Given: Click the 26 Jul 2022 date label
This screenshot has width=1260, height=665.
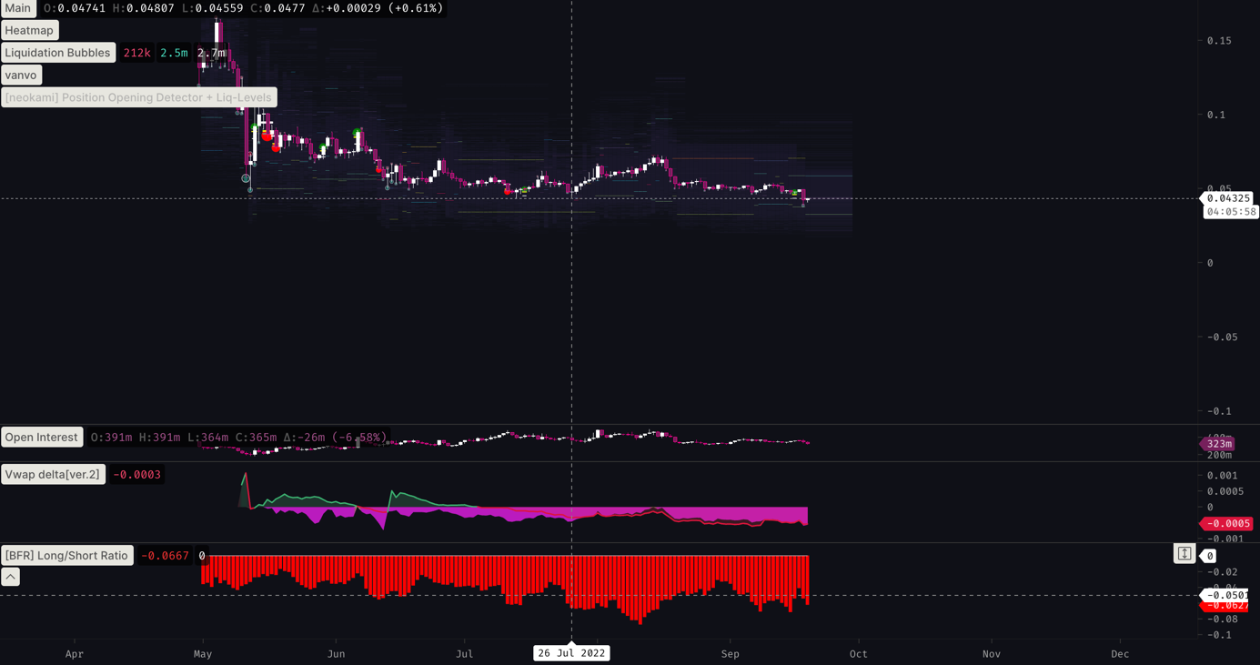Looking at the screenshot, I should pos(571,653).
